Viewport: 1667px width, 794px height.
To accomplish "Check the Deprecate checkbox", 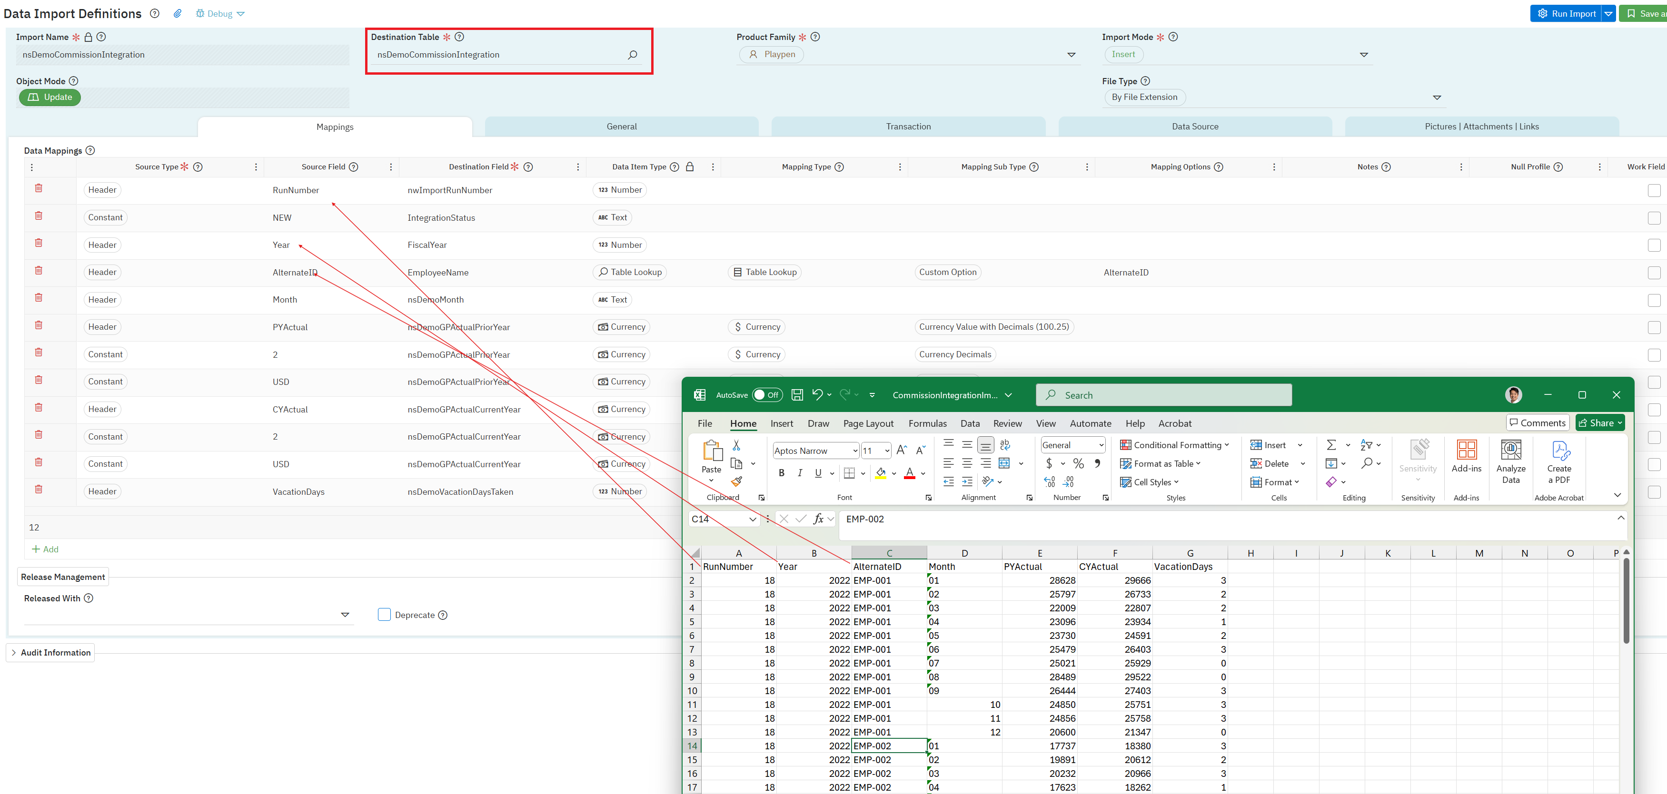I will click(385, 614).
